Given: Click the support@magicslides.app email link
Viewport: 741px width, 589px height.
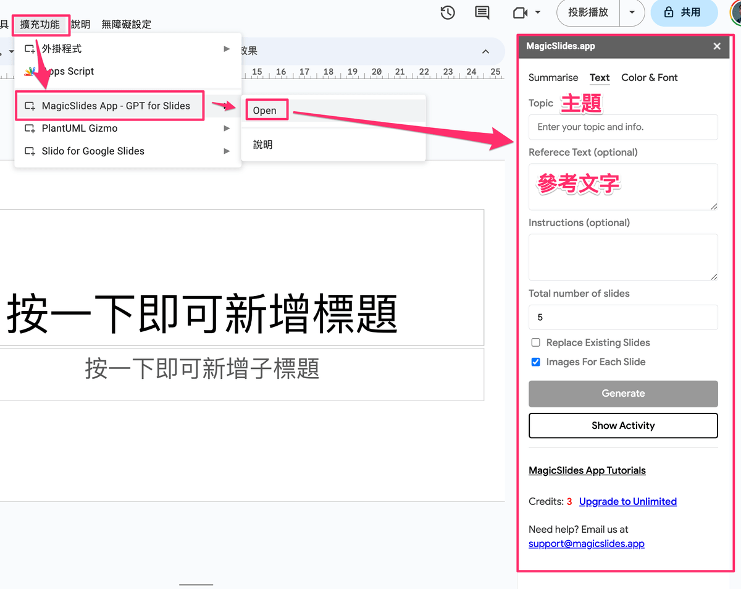Looking at the screenshot, I should pyautogui.click(x=587, y=544).
